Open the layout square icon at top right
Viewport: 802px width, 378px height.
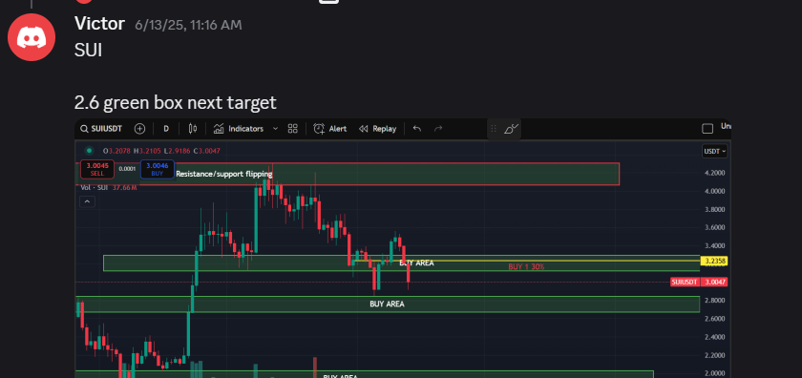pos(707,129)
